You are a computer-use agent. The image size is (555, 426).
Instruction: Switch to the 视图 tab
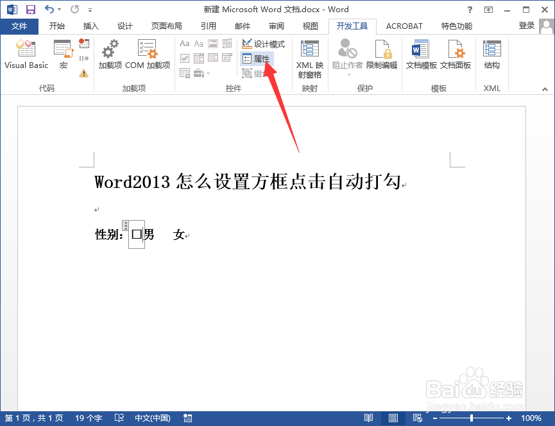point(311,26)
